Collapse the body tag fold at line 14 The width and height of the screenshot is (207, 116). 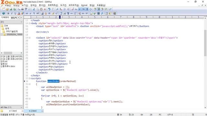(x=29, y=23)
